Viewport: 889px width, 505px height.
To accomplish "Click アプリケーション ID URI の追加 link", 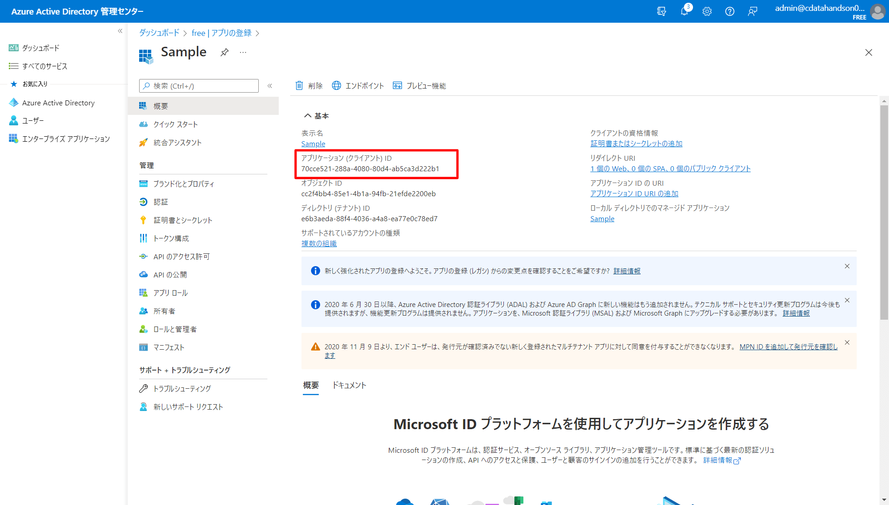I will (x=634, y=193).
